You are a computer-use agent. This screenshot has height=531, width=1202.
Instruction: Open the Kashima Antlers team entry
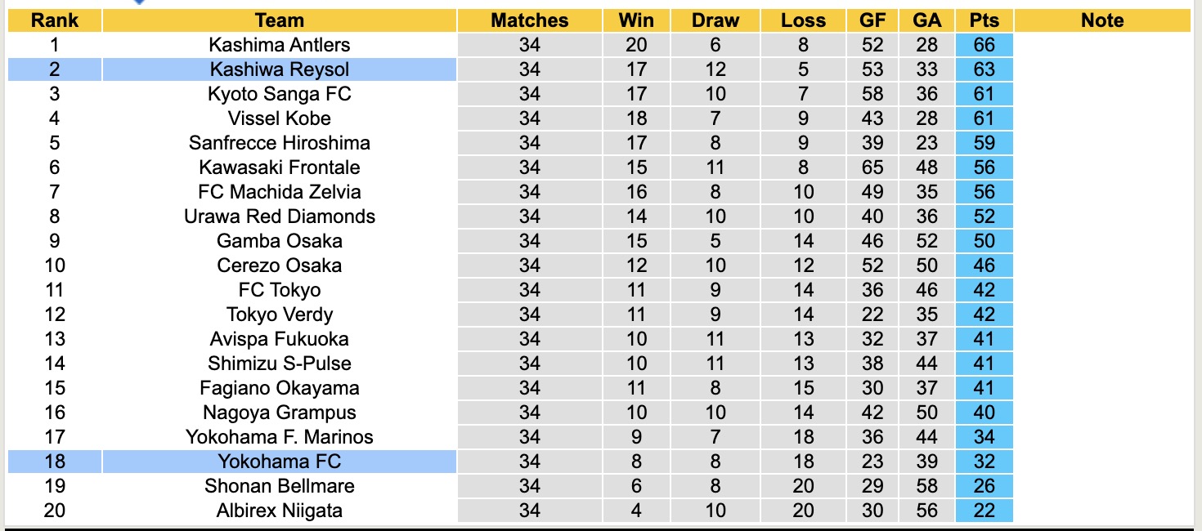click(x=279, y=45)
